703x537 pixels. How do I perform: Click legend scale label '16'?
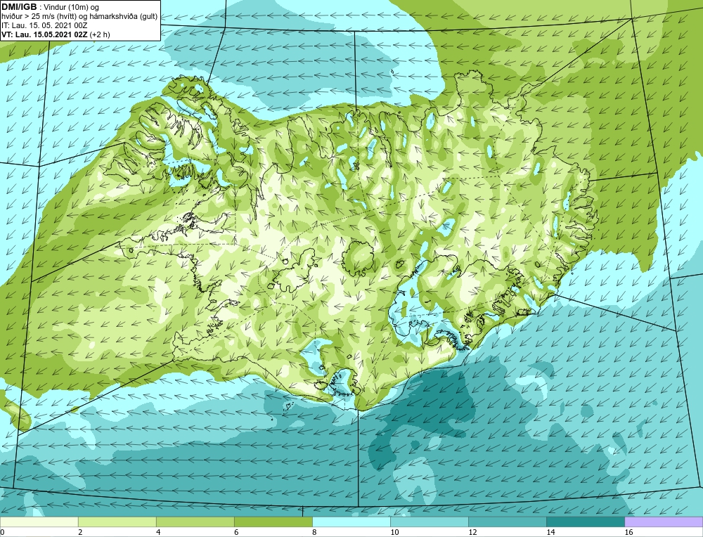pyautogui.click(x=628, y=532)
